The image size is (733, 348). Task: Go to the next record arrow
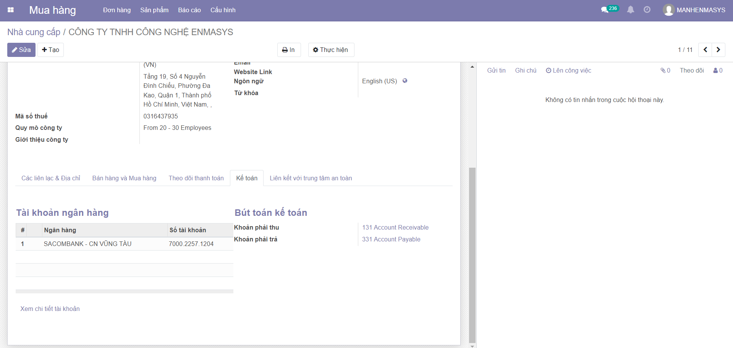coord(718,50)
